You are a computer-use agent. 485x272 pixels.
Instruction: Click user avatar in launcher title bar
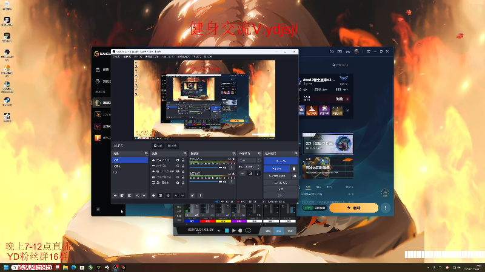pyautogui.click(x=356, y=51)
